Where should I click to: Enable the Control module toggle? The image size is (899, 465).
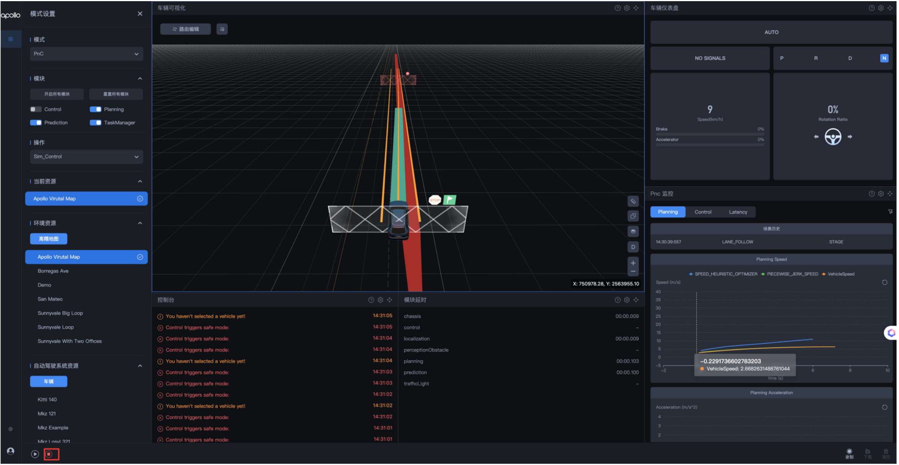click(x=36, y=109)
